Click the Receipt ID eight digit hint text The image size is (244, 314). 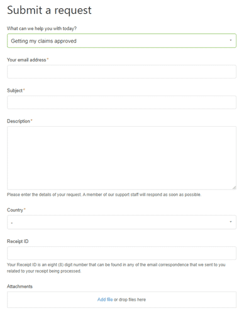pos(116,268)
